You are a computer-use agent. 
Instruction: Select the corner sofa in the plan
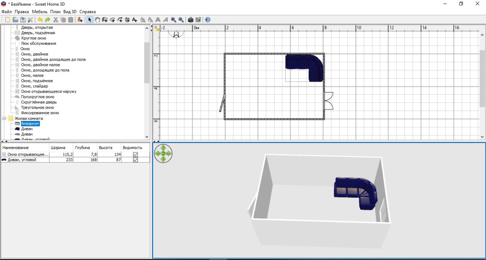point(305,68)
